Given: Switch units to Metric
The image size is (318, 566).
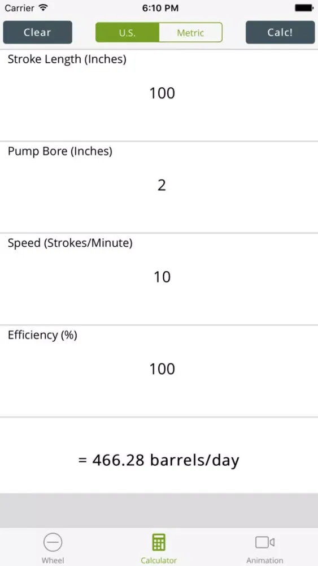Looking at the screenshot, I should 190,32.
